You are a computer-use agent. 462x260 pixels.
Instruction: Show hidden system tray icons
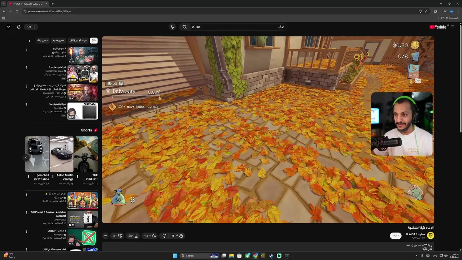pyautogui.click(x=417, y=256)
